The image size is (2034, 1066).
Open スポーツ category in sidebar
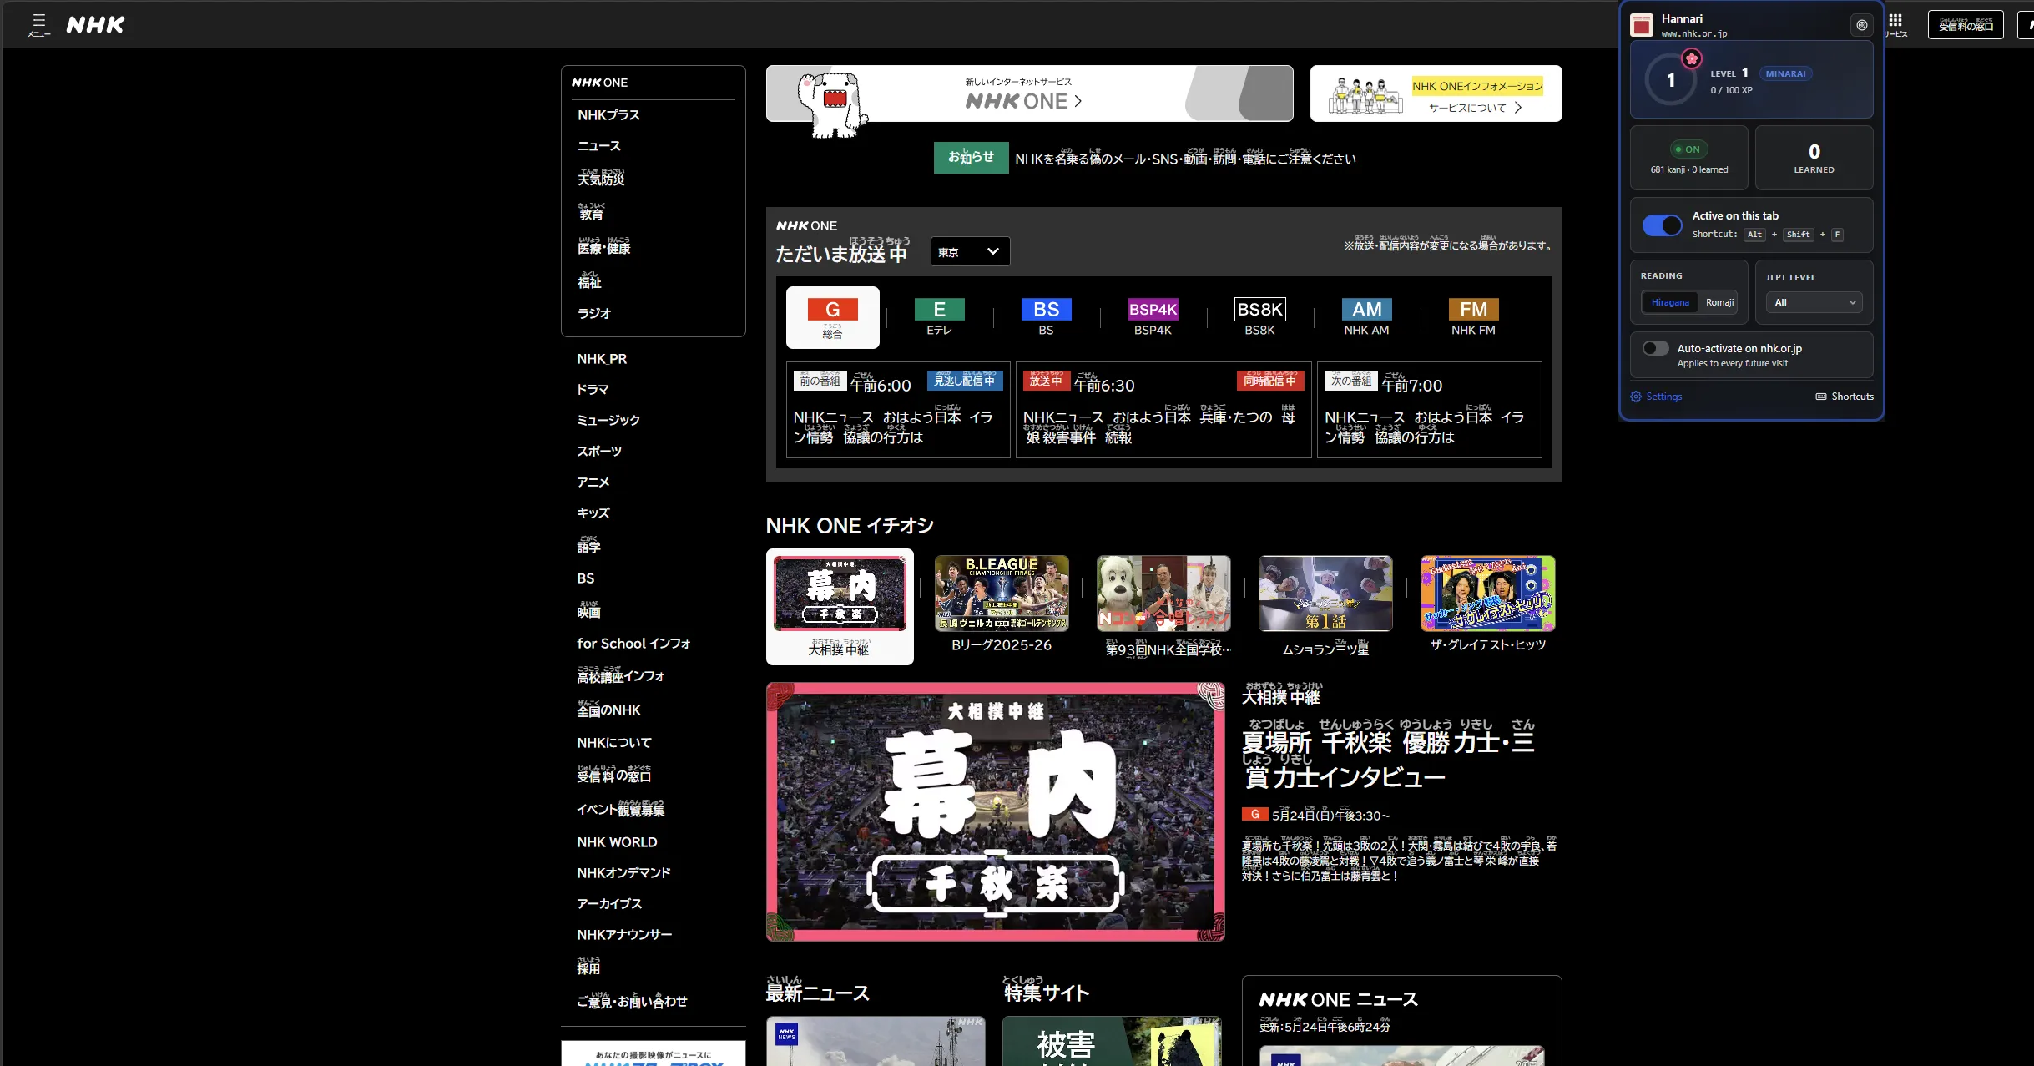[x=599, y=451]
